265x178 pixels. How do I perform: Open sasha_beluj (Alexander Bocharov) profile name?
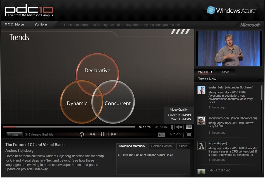click(231, 87)
